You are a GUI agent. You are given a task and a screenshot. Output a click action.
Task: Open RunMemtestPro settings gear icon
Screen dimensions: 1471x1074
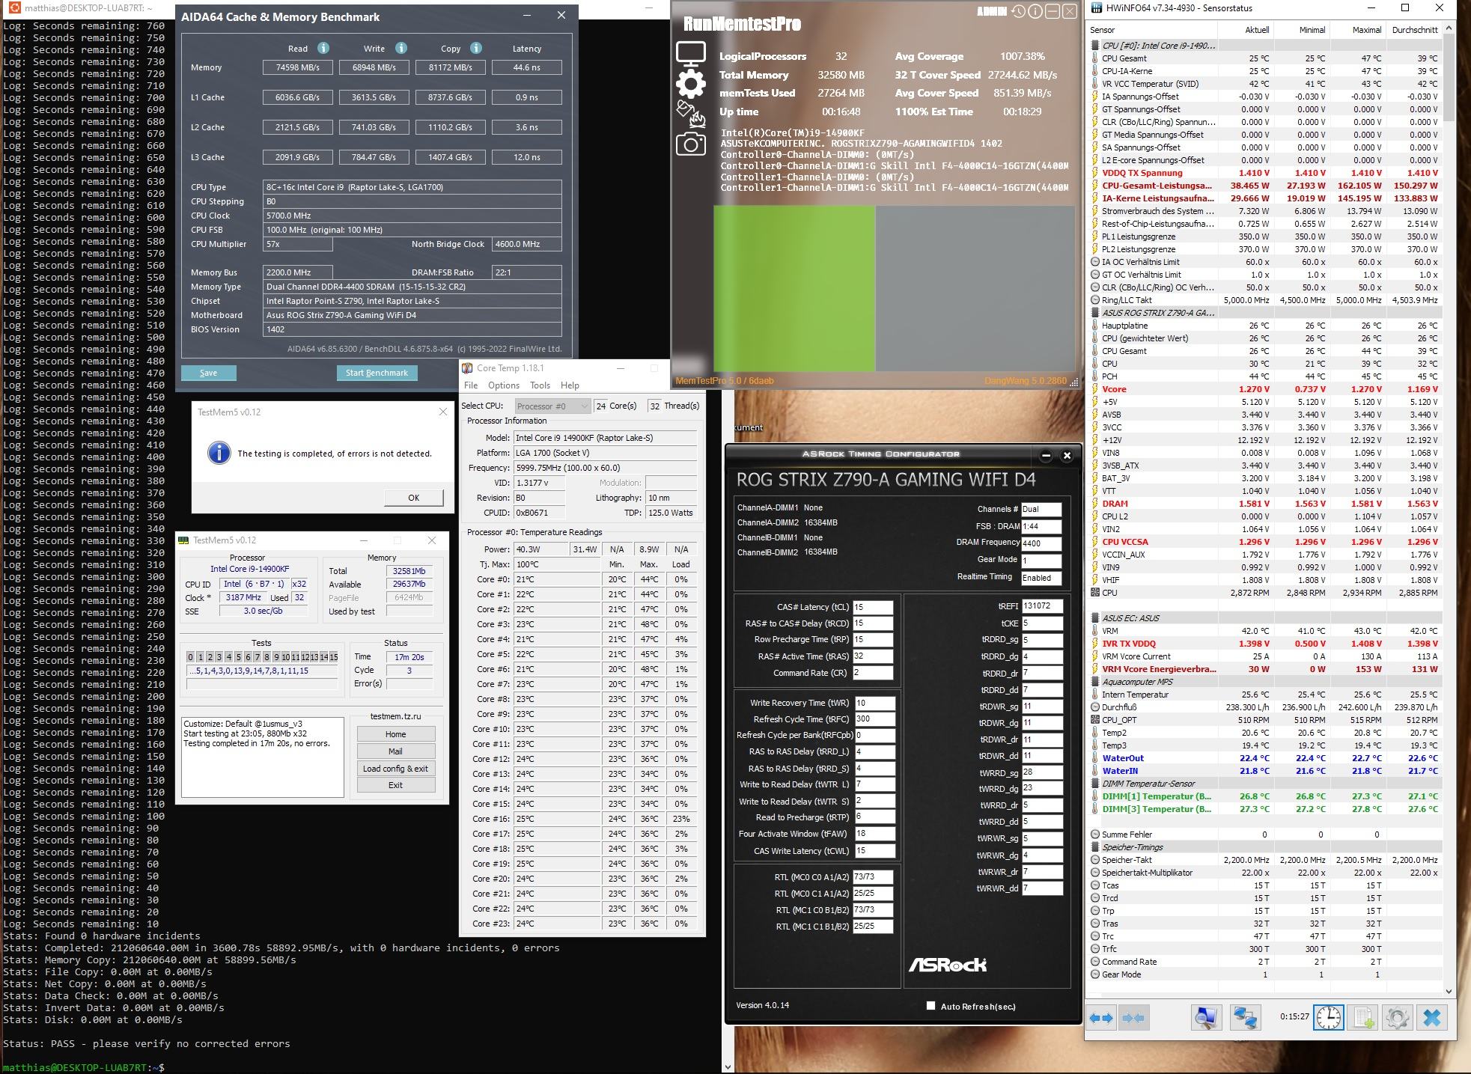pyautogui.click(x=690, y=84)
